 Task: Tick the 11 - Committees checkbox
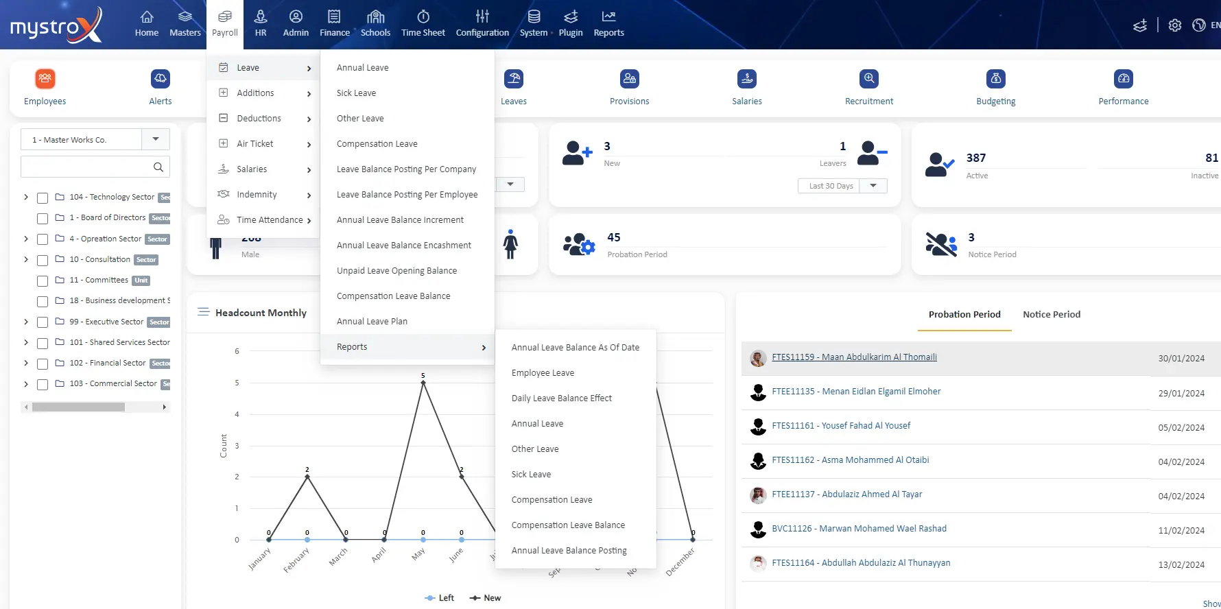(43, 280)
